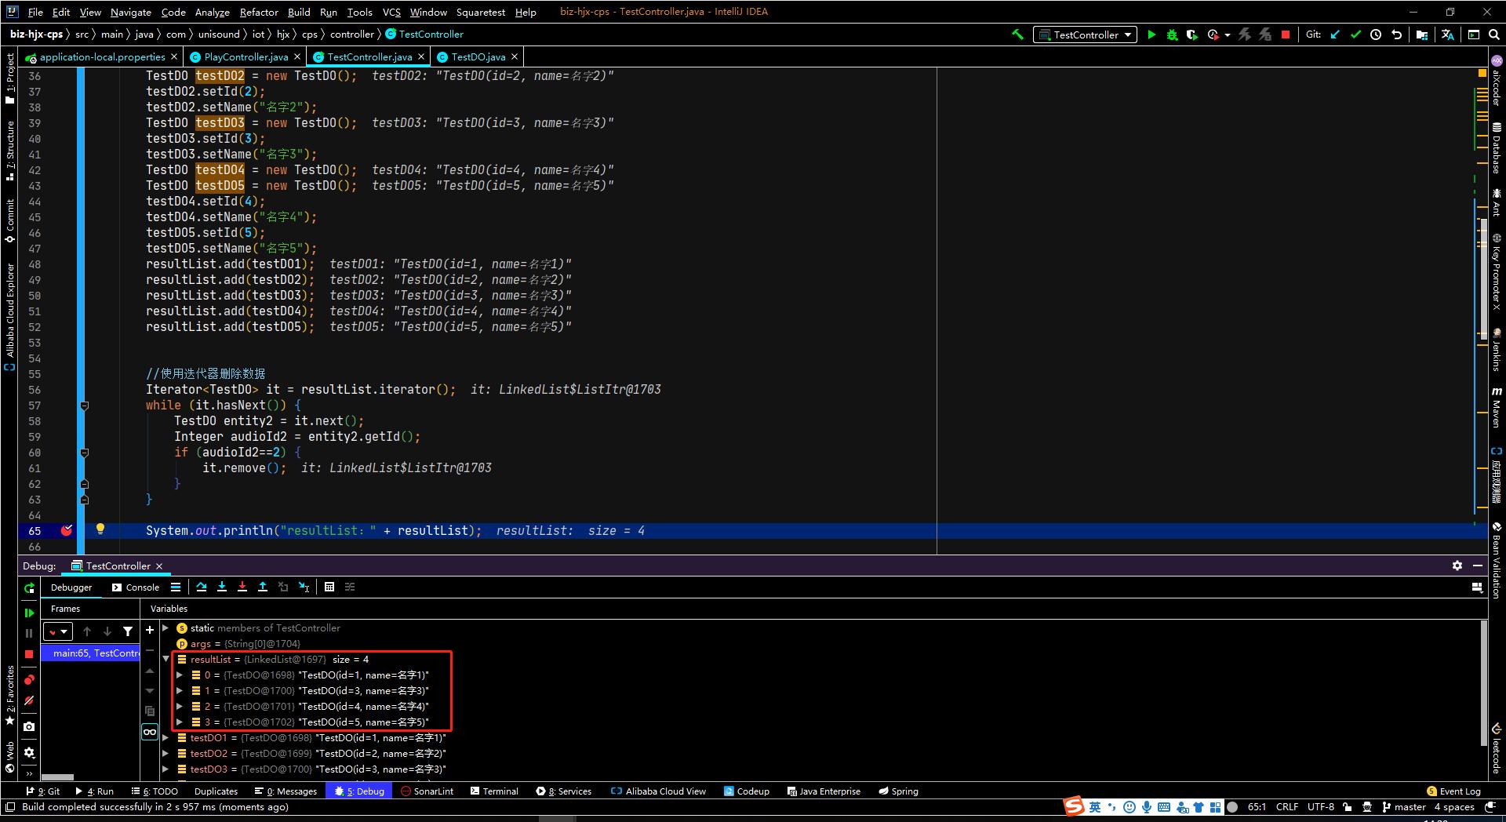Force step into with red arrow
This screenshot has height=822, width=1506.
[x=242, y=587]
